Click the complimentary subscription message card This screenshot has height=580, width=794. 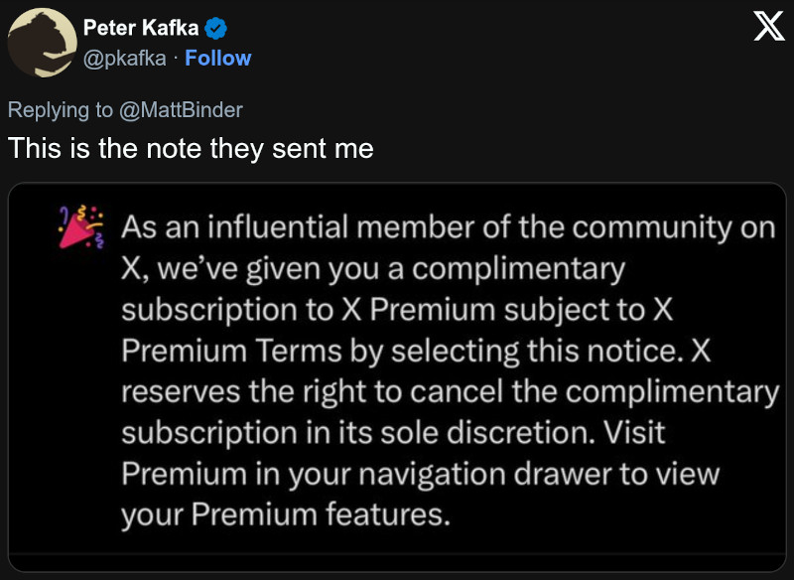click(x=397, y=377)
